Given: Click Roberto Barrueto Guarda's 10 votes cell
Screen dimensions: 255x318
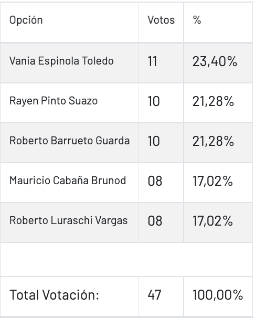Looking at the screenshot, I should pyautogui.click(x=161, y=143).
